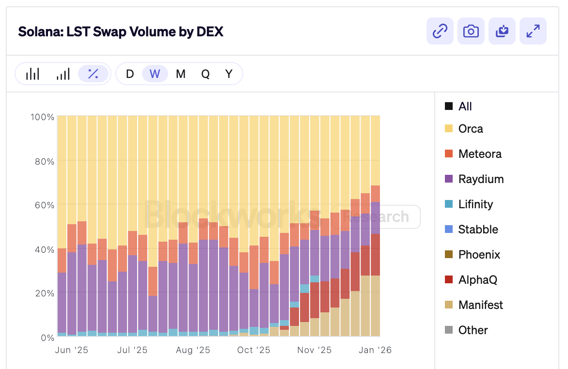Copy chart link with chain-link icon

click(x=440, y=31)
